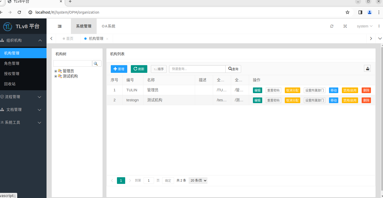383x198 pixels.
Task: Click the 文档管理 sidebar icon
Action: tap(2, 110)
